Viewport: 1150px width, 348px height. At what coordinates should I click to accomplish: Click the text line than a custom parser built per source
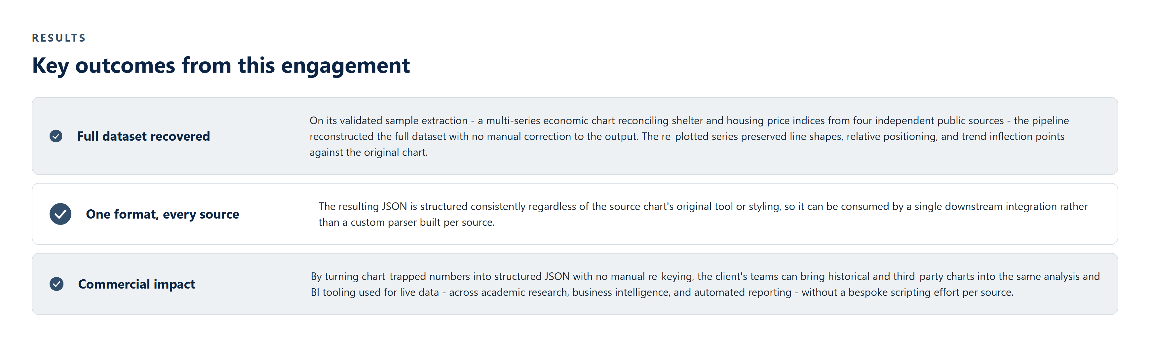click(x=407, y=222)
